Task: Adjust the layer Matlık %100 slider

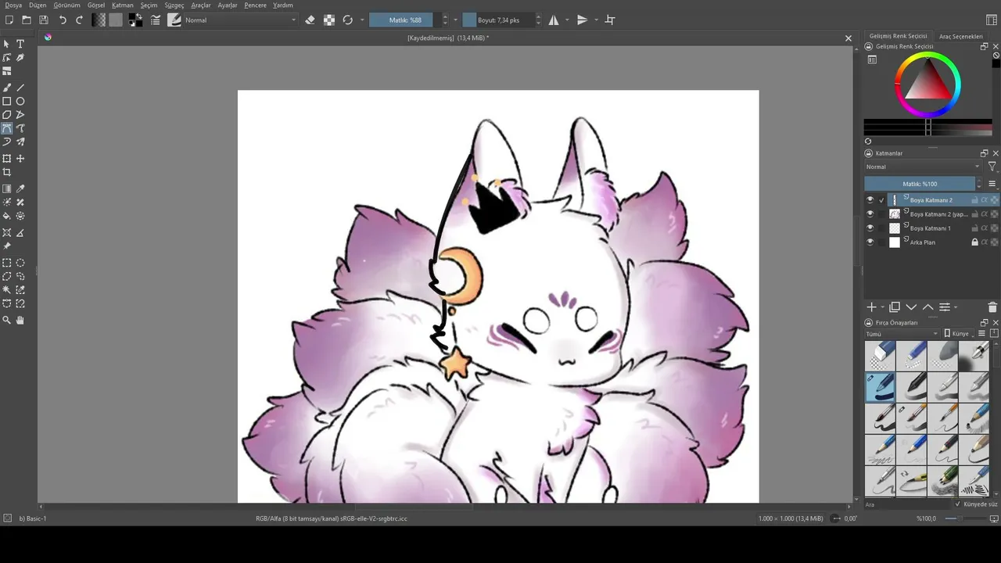Action: [x=920, y=184]
